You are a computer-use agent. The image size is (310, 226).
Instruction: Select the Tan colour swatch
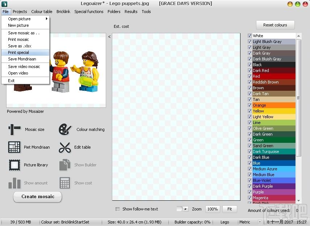tap(274, 99)
